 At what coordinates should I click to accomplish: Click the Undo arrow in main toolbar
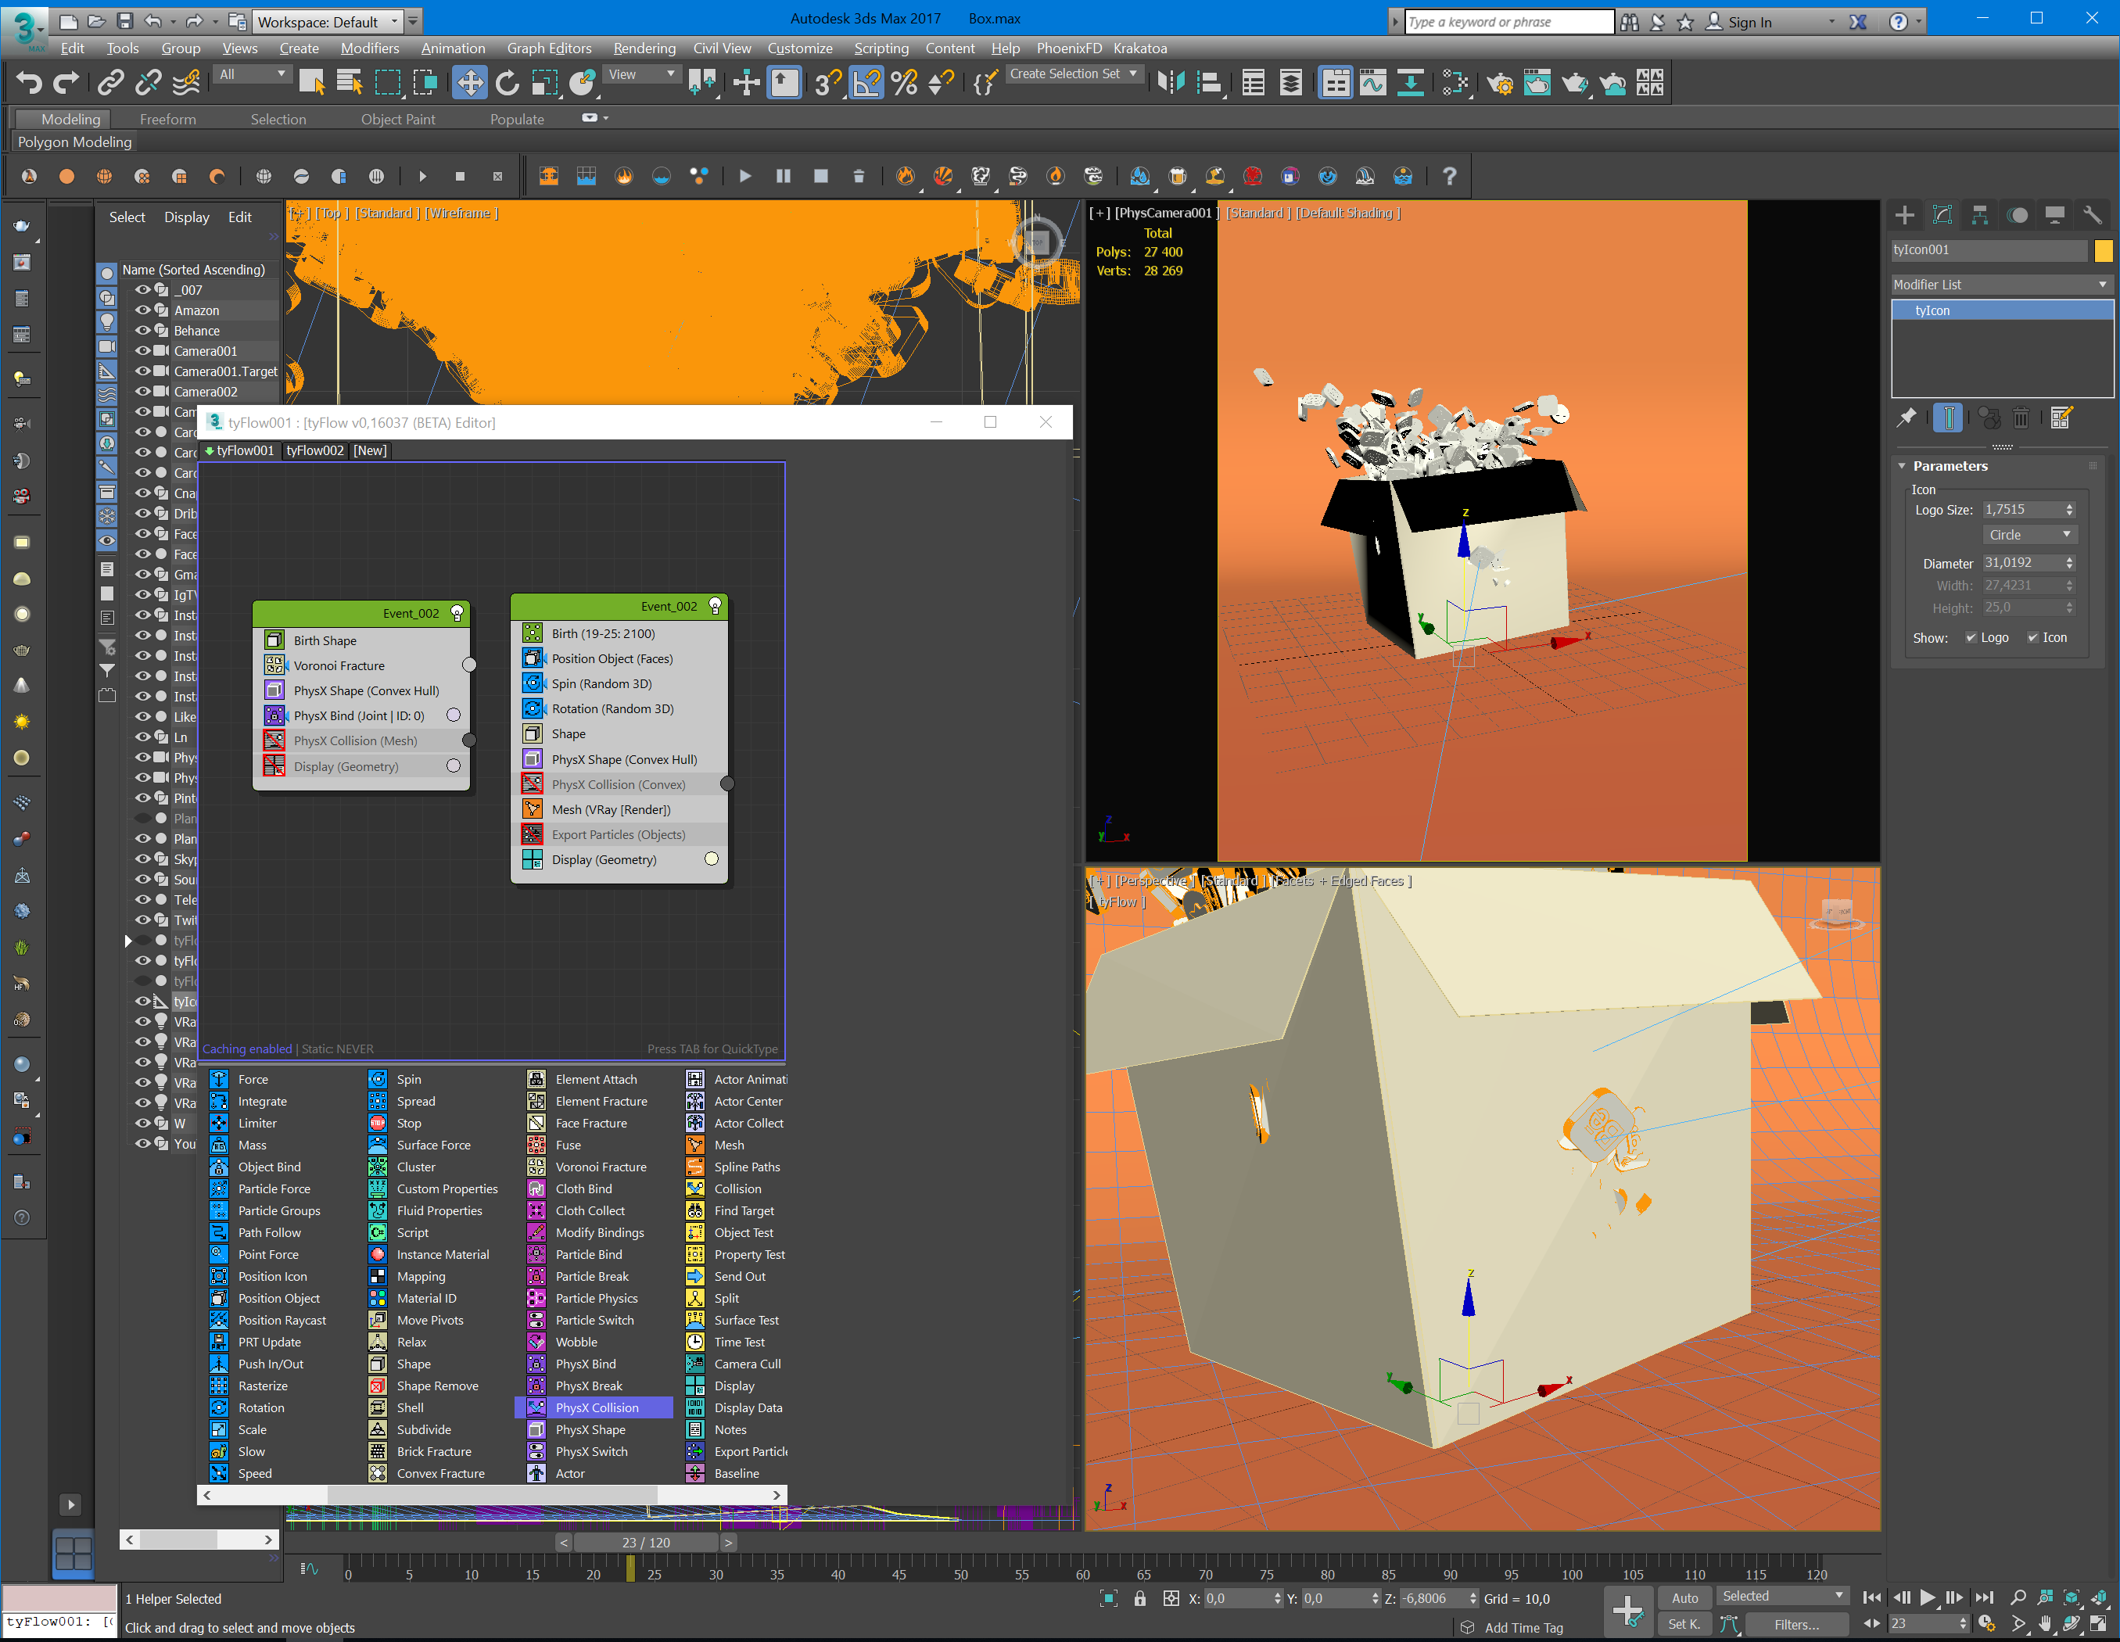pos(29,84)
